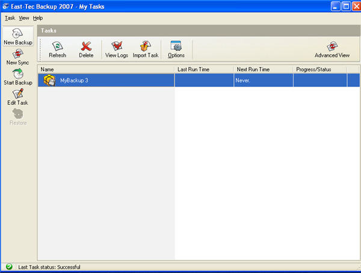Click Import Task toolbar icon
Viewport: 361px width, 273px height.
tap(146, 49)
